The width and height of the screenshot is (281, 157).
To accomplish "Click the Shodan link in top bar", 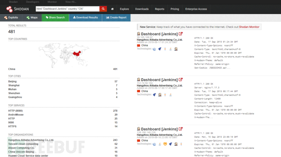I will coord(13,2).
